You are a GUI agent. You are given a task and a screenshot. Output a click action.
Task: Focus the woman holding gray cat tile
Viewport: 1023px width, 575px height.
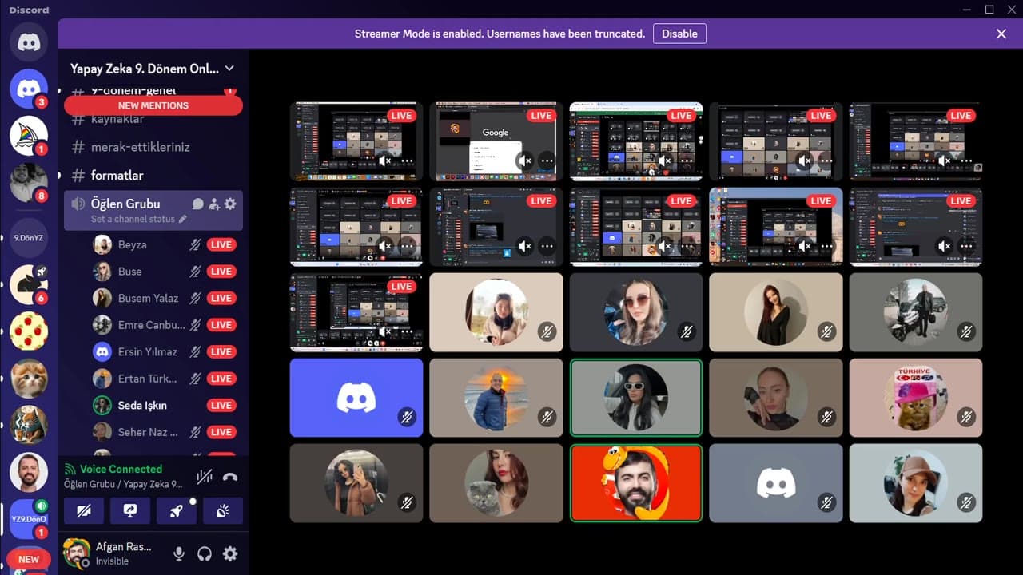tap(496, 483)
